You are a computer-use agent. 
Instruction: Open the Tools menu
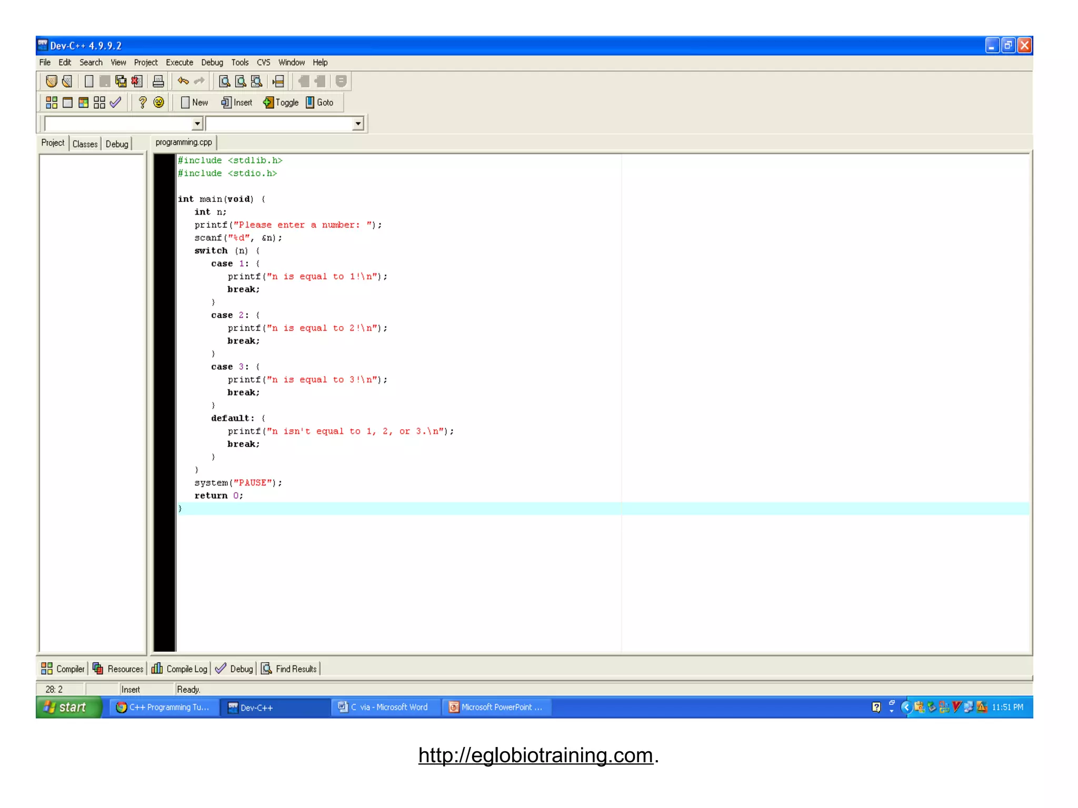tap(239, 63)
